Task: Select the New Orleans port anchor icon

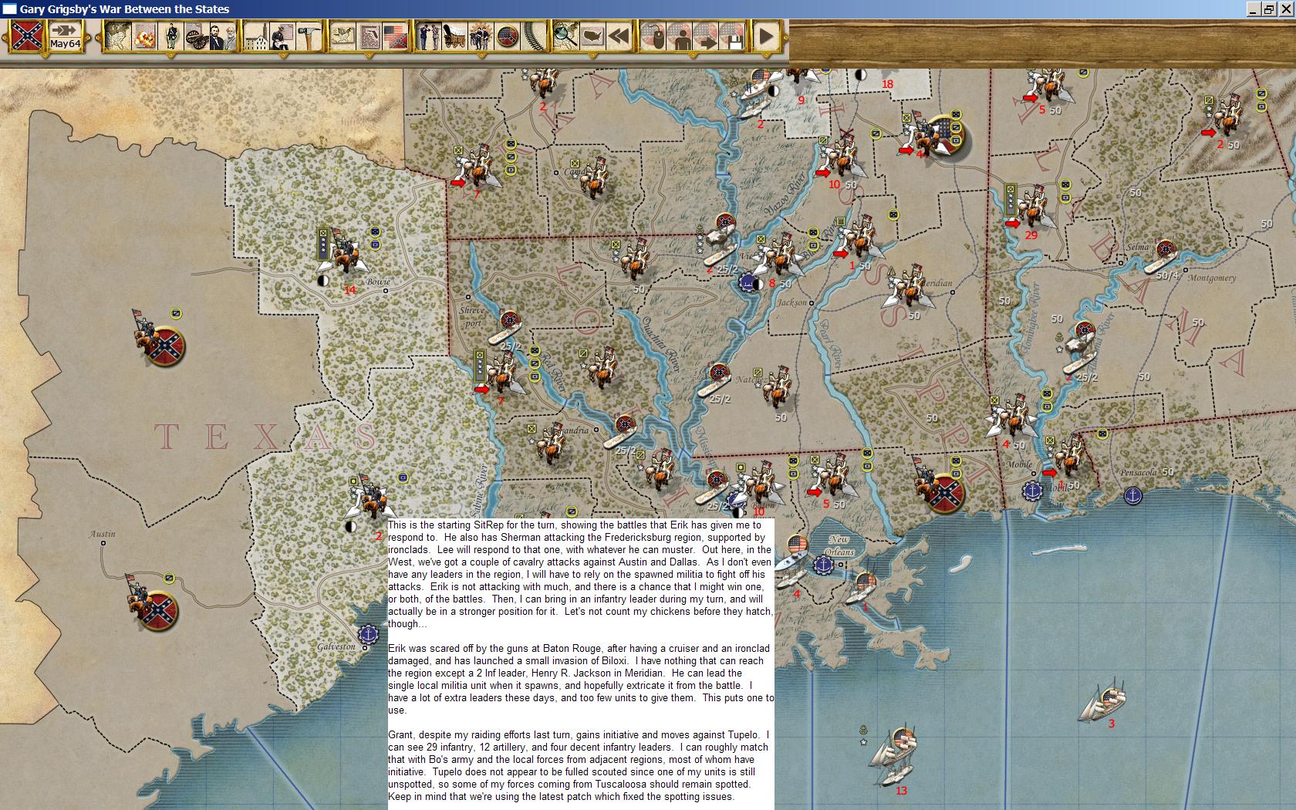Action: [x=825, y=566]
